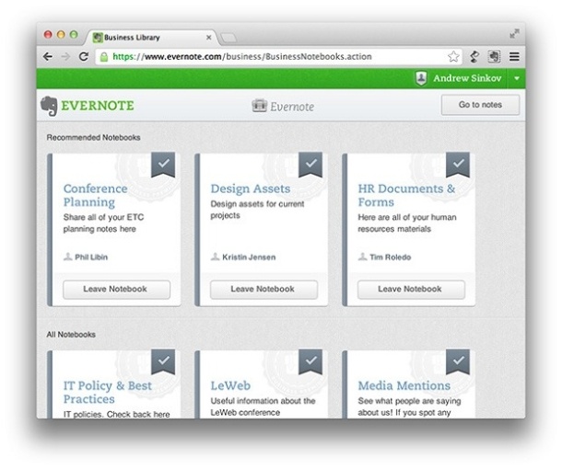This screenshot has width=562, height=469.
Task: Open the LeWeb notebook title
Action: click(x=230, y=385)
